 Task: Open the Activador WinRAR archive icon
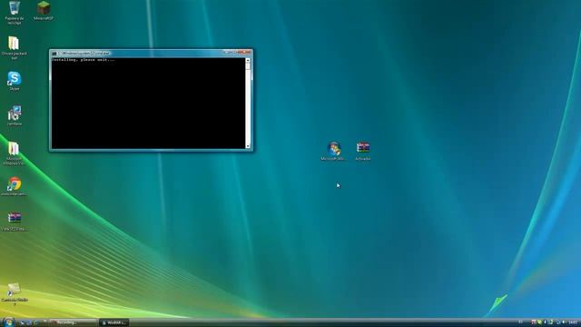pos(363,151)
